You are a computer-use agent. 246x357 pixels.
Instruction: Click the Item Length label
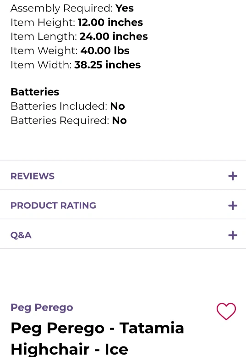(x=44, y=37)
